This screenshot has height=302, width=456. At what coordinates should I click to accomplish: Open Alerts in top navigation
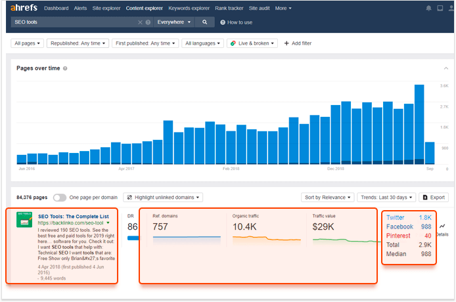click(80, 8)
